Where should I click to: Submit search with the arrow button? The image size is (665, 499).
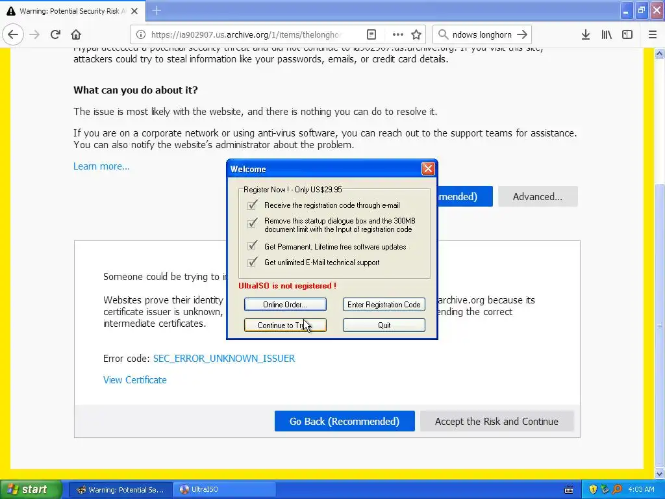click(522, 34)
